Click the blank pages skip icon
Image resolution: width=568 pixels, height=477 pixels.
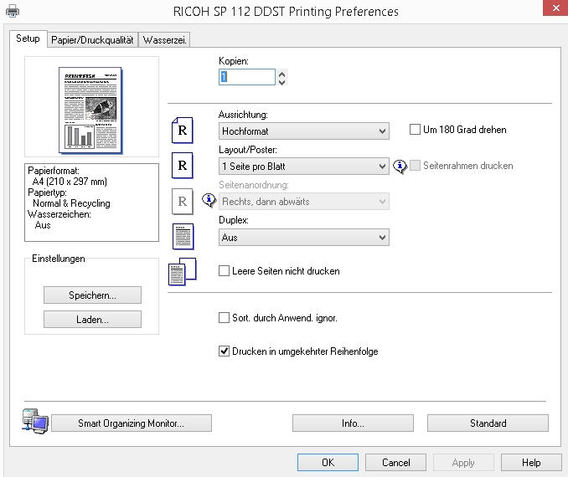pos(182,271)
